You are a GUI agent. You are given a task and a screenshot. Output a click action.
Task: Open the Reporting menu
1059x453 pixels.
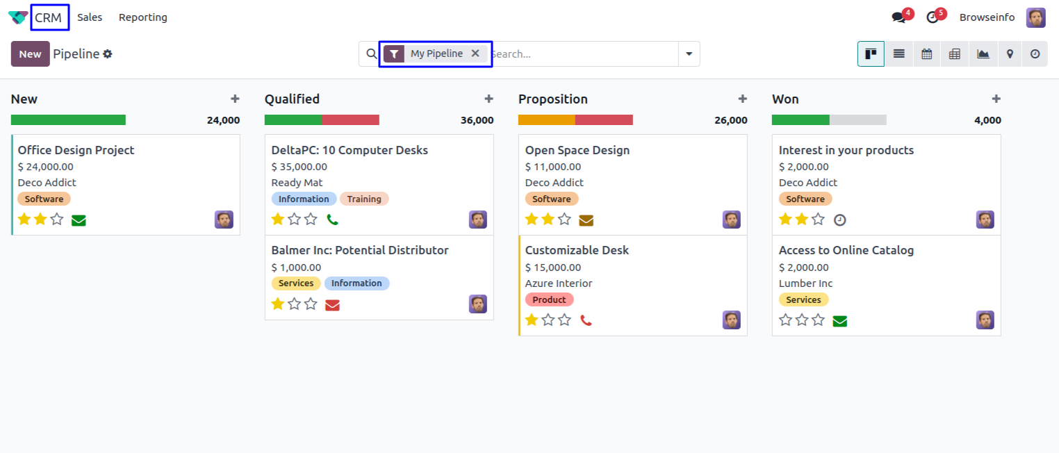pyautogui.click(x=142, y=17)
